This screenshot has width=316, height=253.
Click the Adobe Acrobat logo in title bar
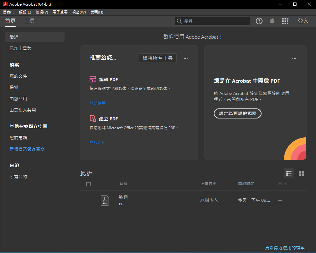click(5, 4)
